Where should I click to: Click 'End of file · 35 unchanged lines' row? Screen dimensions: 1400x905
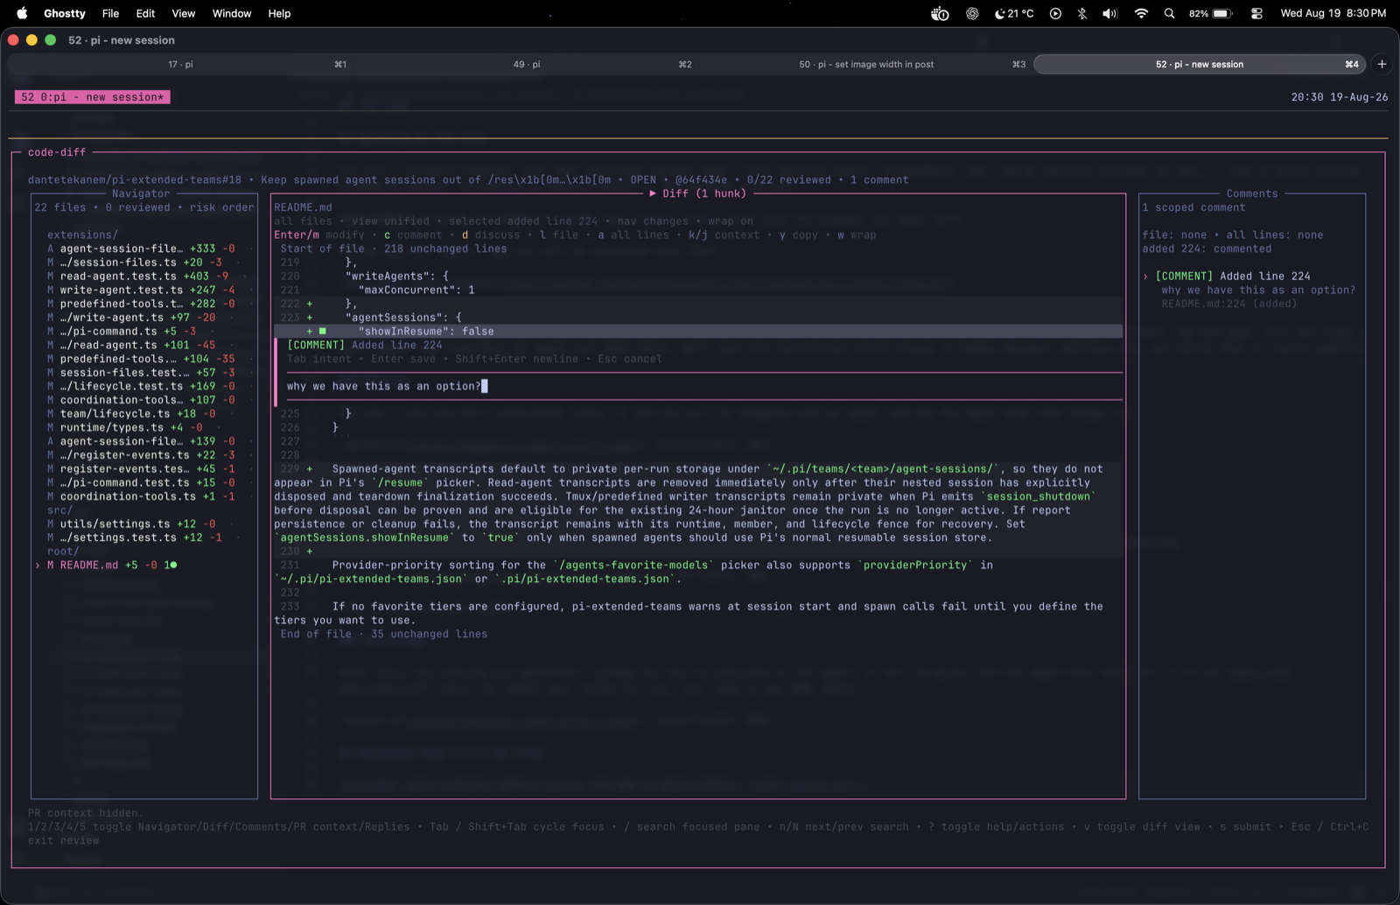(x=384, y=634)
